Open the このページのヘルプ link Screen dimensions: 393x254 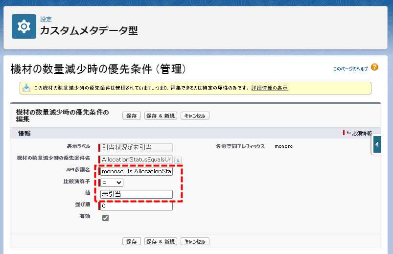[x=350, y=69]
